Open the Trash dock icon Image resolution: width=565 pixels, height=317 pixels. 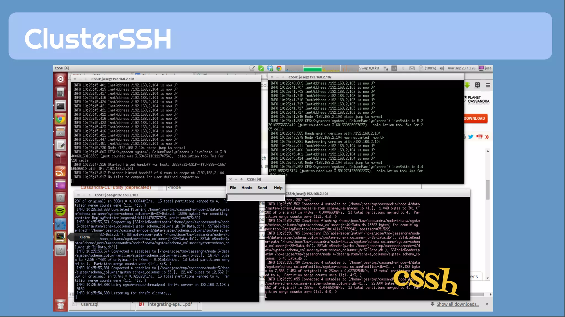pos(60,305)
